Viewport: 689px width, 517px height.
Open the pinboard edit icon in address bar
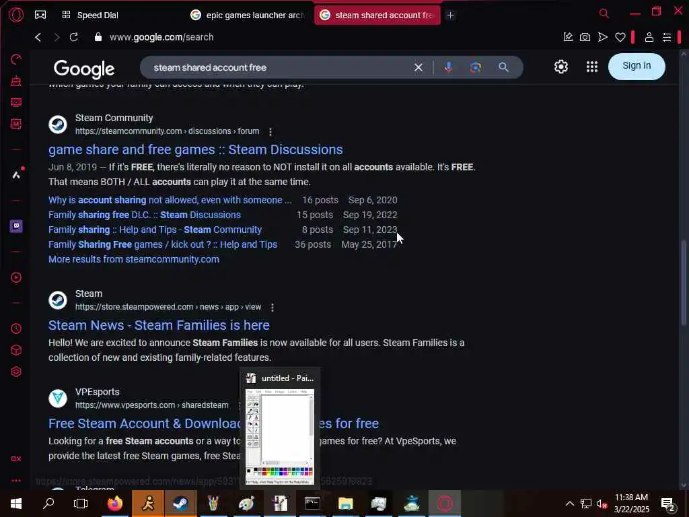tap(568, 37)
